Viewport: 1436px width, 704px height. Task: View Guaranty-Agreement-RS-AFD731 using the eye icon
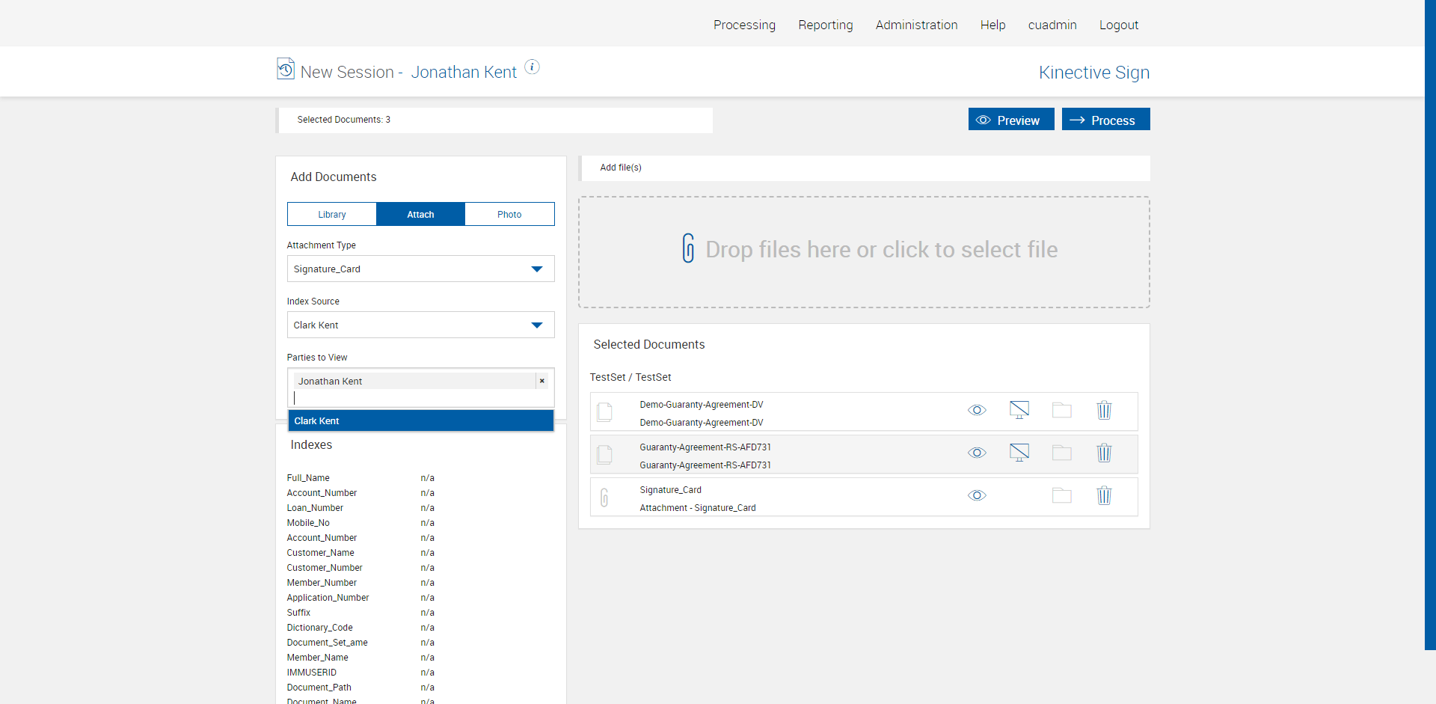pyautogui.click(x=977, y=453)
